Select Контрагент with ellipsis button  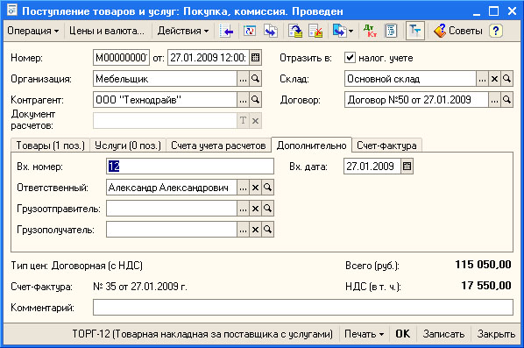[243, 100]
